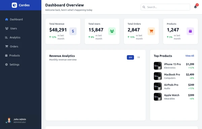The width and height of the screenshot is (202, 129).
Task: Click the purple box icon on Products card
Action: (x=190, y=31)
